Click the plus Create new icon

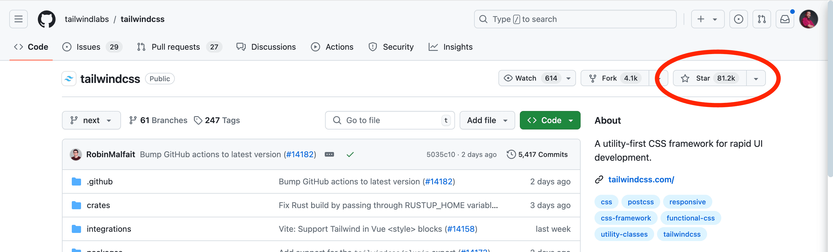(700, 19)
